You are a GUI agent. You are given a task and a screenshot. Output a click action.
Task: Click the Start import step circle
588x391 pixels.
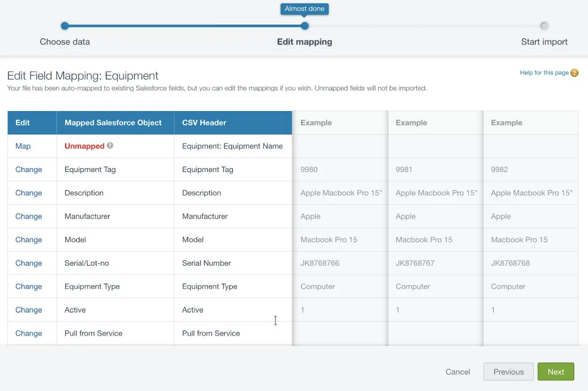pos(544,26)
